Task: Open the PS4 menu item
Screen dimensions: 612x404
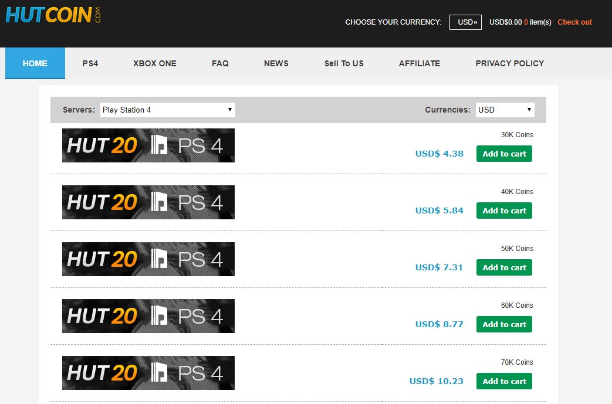Action: [x=90, y=63]
